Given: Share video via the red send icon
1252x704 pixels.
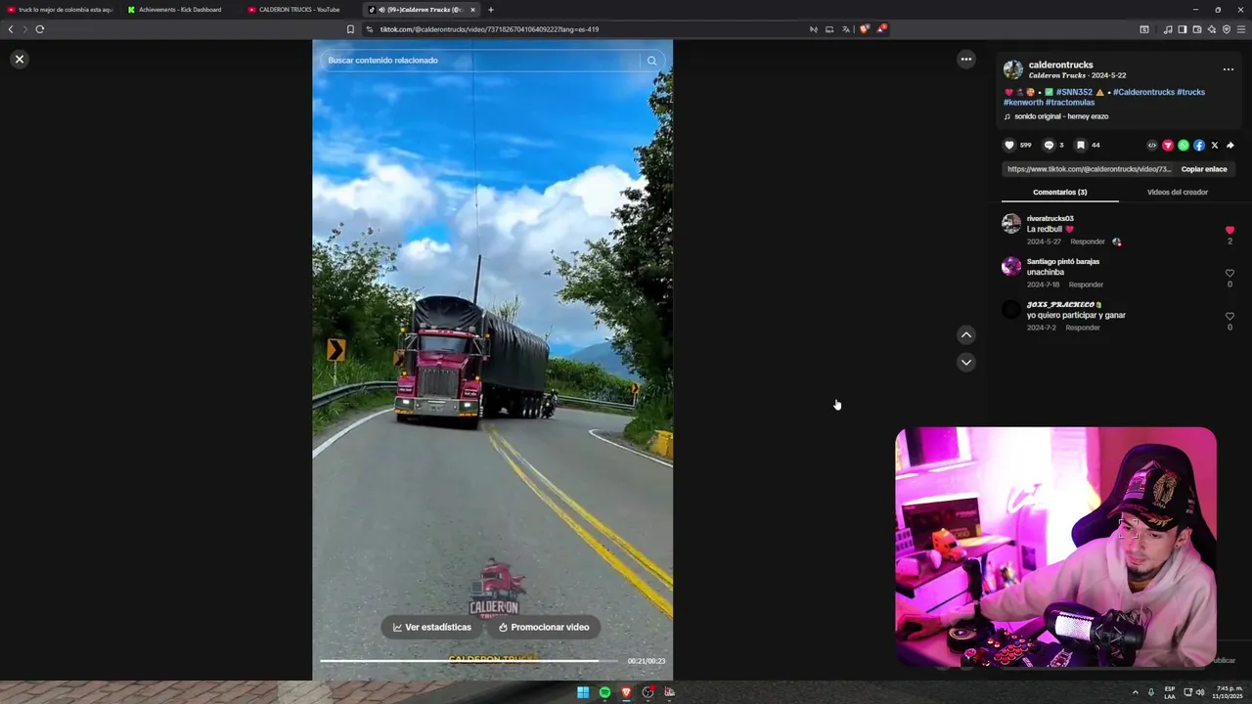Looking at the screenshot, I should pos(1168,146).
